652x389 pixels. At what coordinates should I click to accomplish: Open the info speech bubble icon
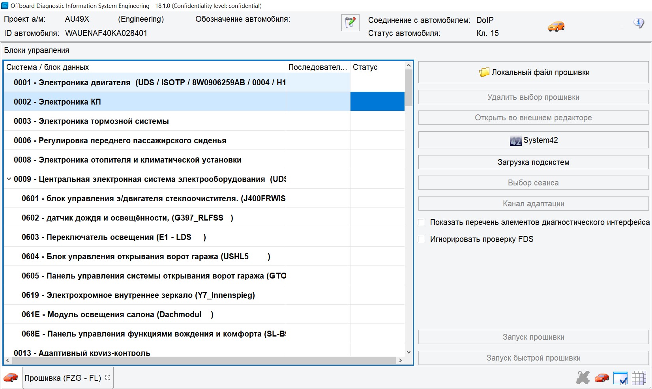click(638, 23)
